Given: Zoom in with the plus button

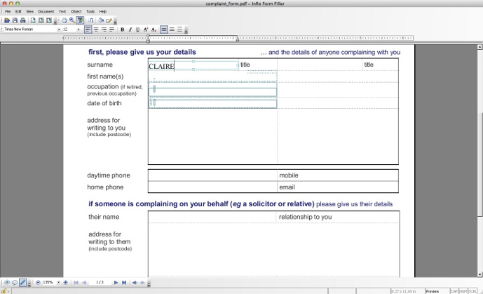Looking at the screenshot, I should (66, 282).
